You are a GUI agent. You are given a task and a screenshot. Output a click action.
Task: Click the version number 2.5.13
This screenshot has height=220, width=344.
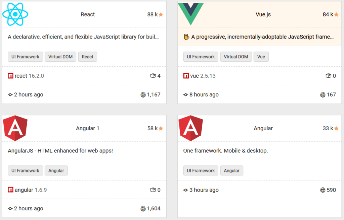coord(208,76)
